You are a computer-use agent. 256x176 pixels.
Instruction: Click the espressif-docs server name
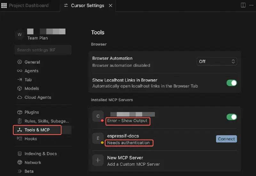coord(123,136)
